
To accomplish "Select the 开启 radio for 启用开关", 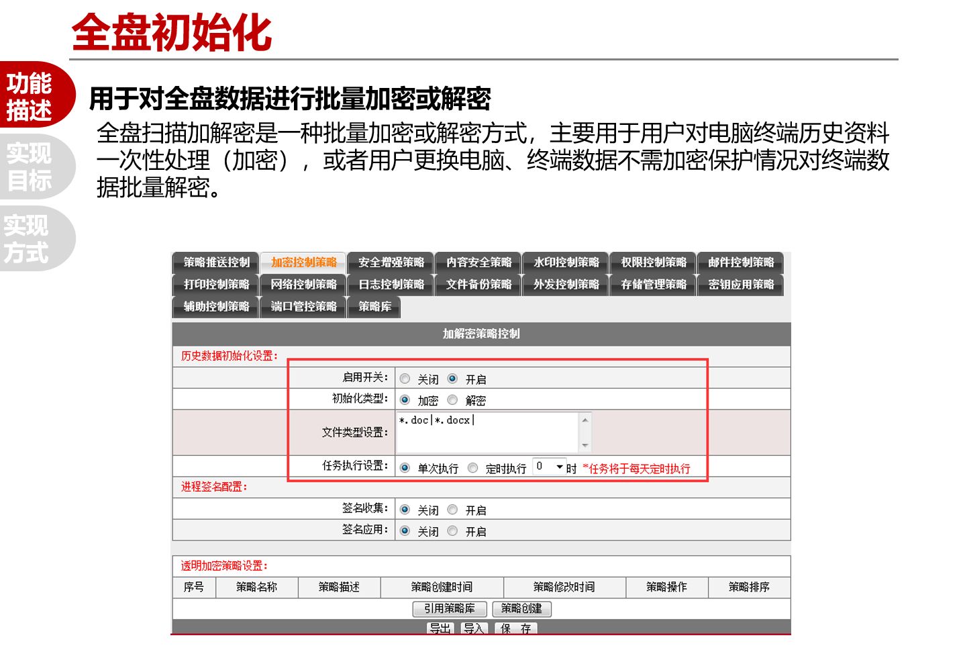I will (x=452, y=379).
